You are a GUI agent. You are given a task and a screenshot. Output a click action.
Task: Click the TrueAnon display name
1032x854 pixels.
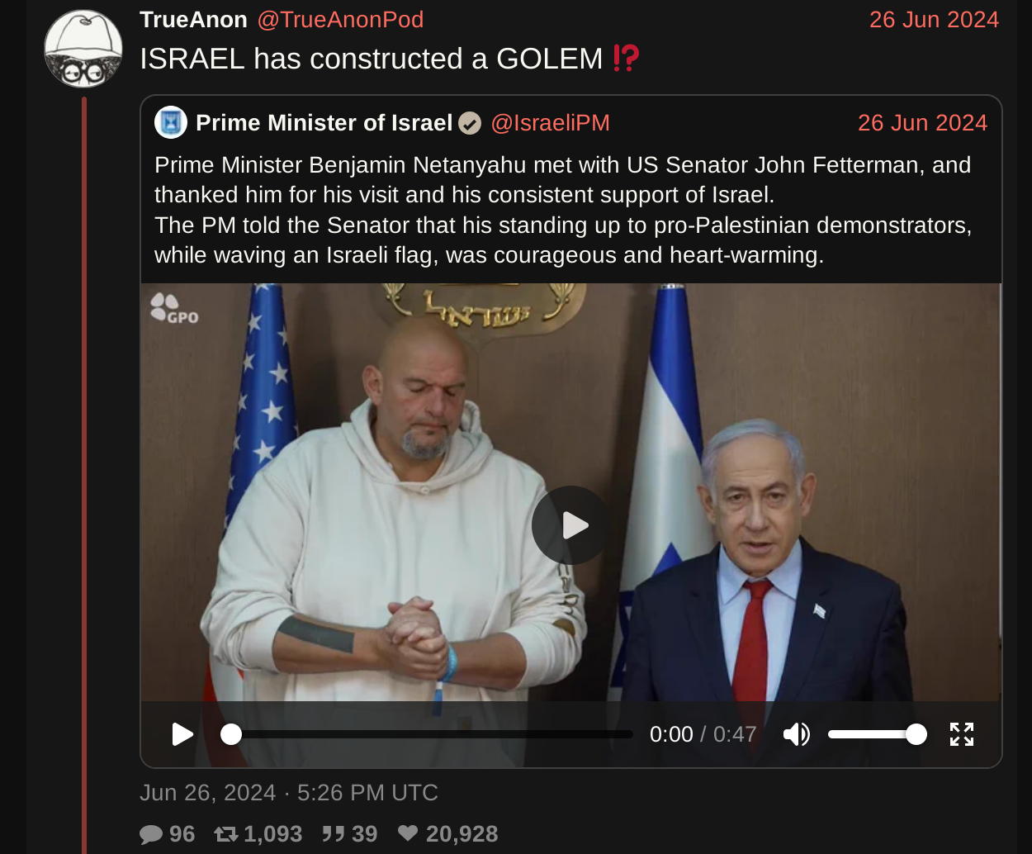pyautogui.click(x=193, y=20)
